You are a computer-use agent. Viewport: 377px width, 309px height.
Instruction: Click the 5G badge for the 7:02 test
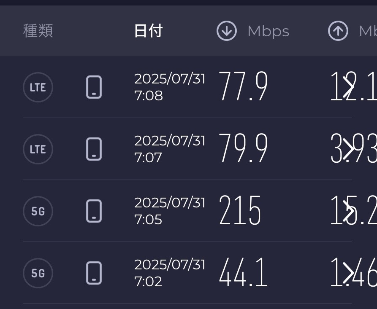click(38, 273)
